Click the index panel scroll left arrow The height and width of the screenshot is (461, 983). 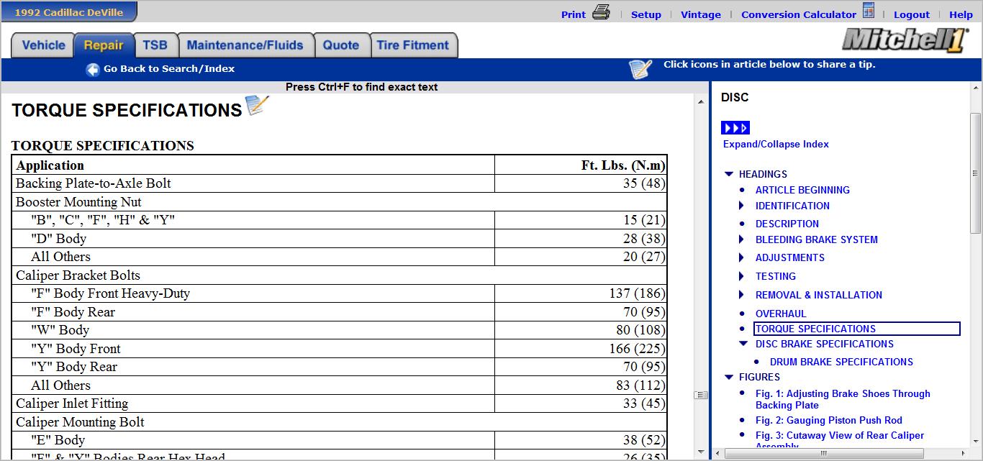click(x=716, y=453)
